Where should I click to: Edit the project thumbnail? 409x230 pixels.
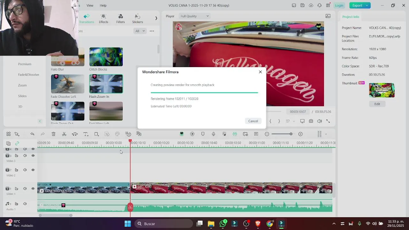377,104
